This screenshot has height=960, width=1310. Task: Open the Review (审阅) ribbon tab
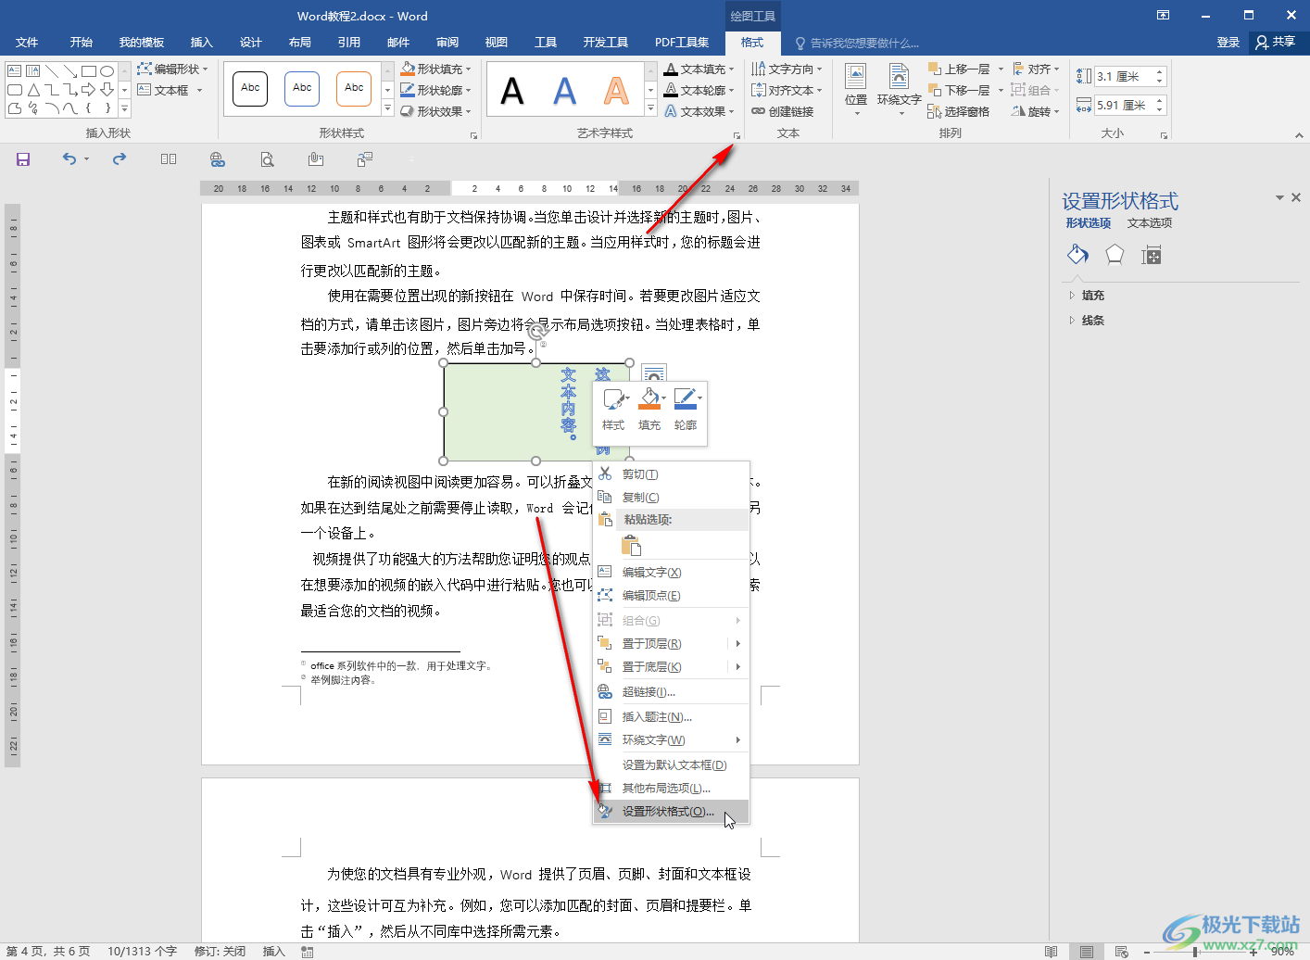click(447, 43)
